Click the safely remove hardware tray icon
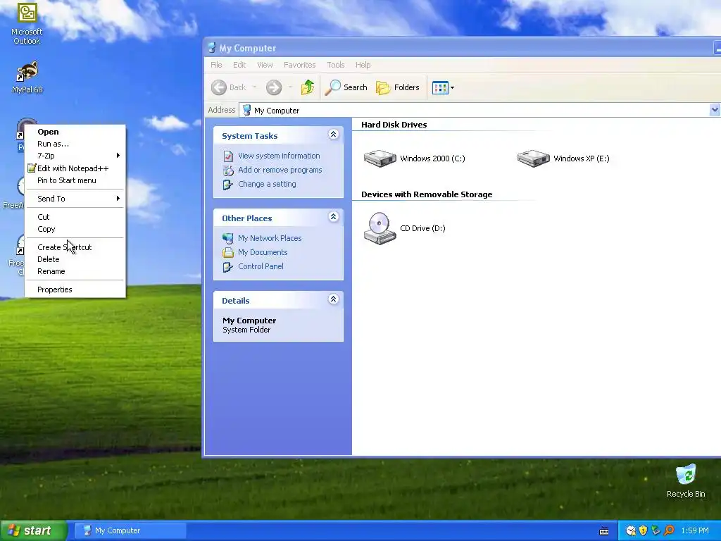 click(x=656, y=531)
